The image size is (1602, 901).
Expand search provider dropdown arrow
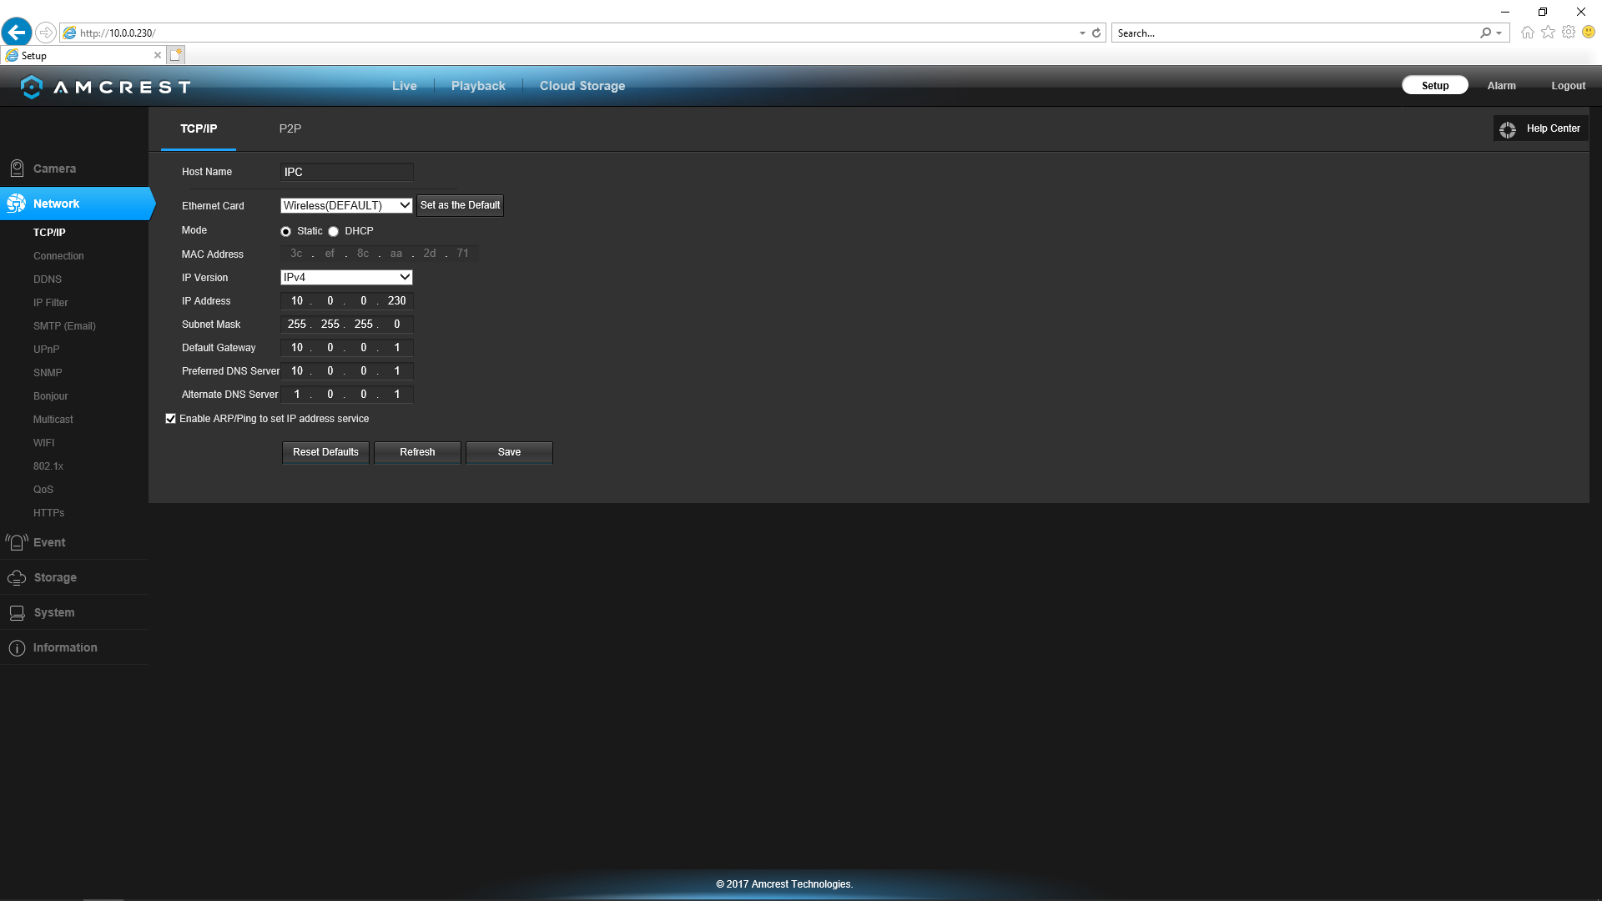[x=1499, y=33]
